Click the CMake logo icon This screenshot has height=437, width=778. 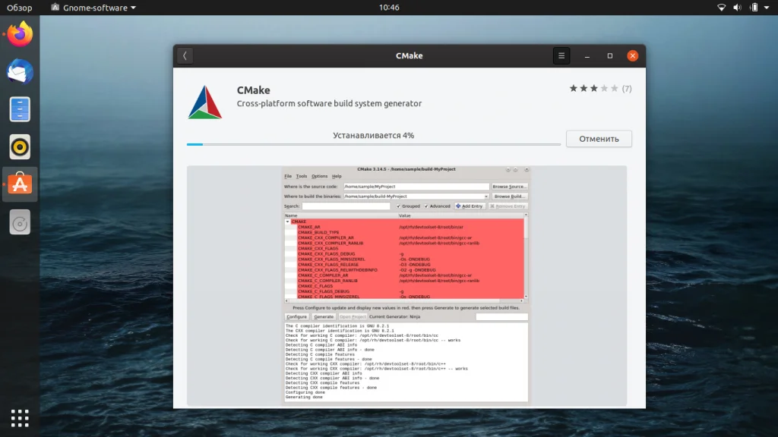(205, 102)
